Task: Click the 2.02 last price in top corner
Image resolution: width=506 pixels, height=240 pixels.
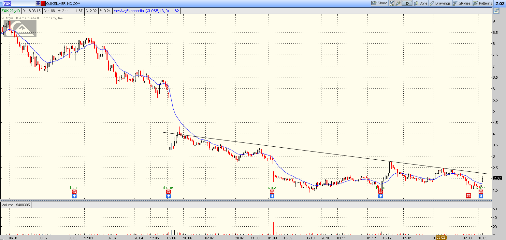Action: pos(500,4)
